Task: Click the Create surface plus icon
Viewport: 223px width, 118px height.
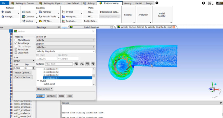Action: pyautogui.click(x=3, y=12)
